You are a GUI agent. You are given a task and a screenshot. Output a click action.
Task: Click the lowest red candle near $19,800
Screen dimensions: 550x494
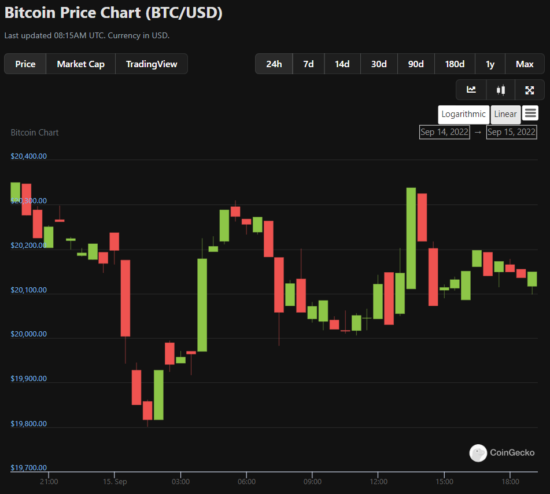(147, 411)
